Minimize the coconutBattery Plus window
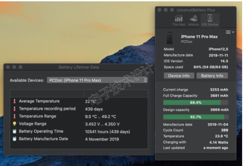Image resolution: width=243 pixels, height=166 pixels. (x=166, y=10)
